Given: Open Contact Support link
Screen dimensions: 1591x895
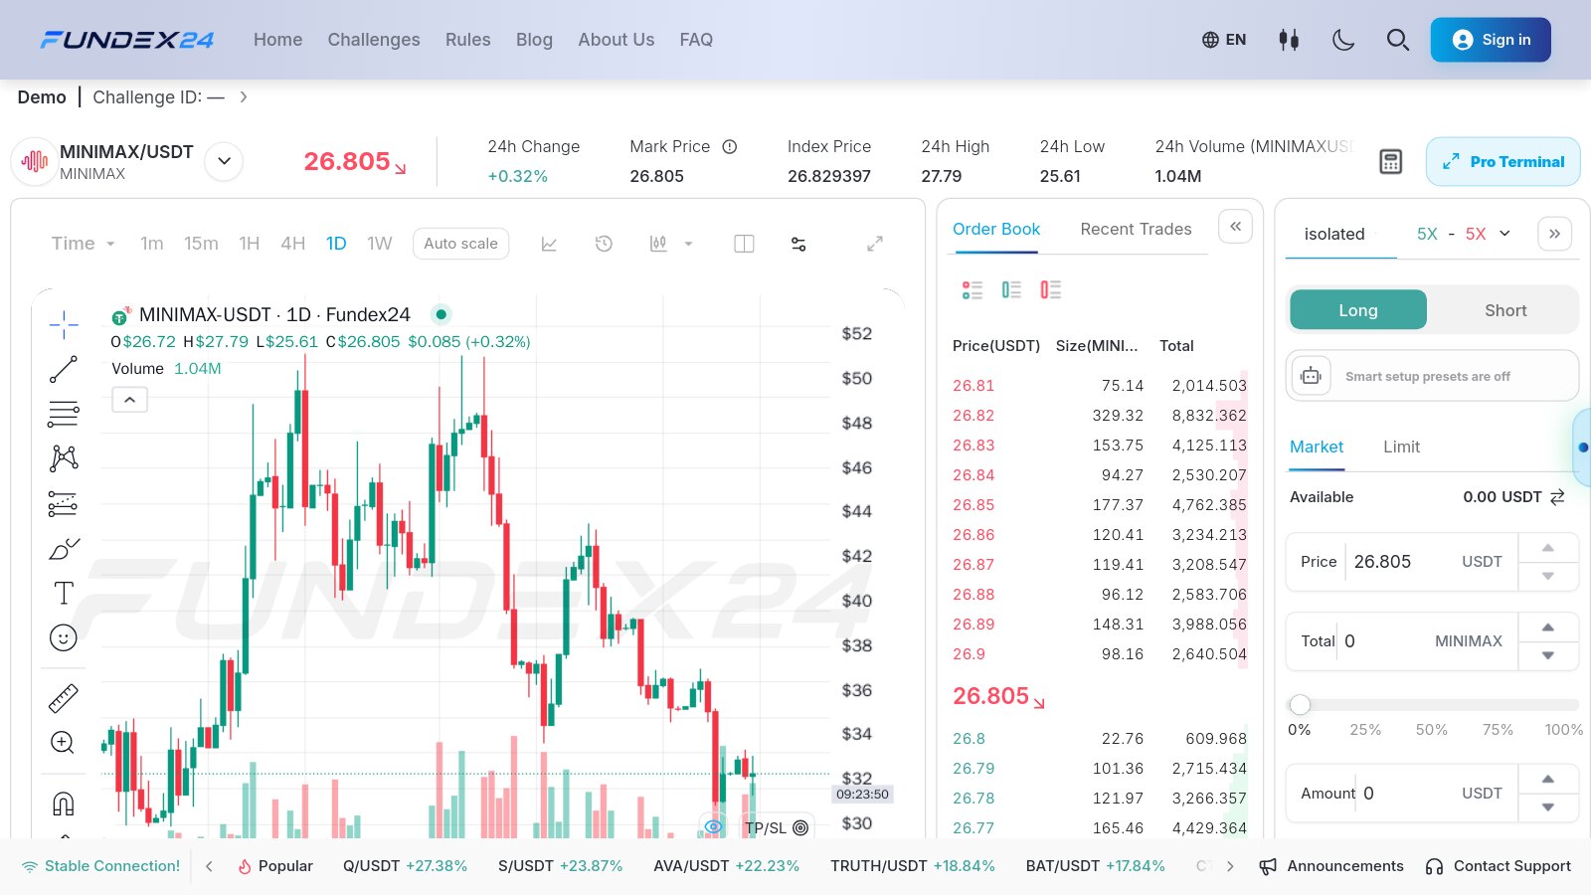Looking at the screenshot, I should pyautogui.click(x=1499, y=866).
